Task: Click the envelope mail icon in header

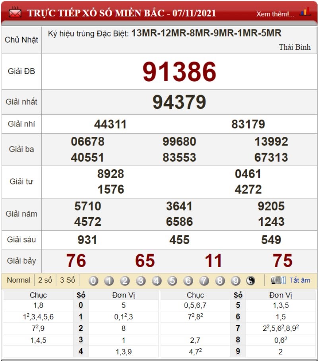Action: (15, 12)
